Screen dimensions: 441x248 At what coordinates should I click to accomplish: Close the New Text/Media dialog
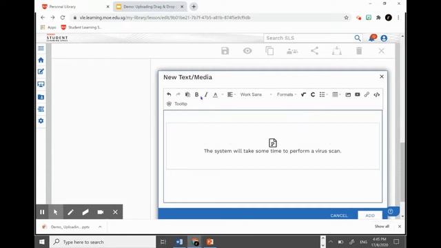[382, 76]
